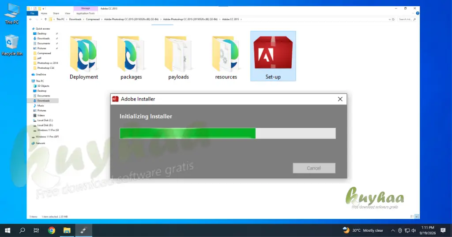Screen dimensions: 452x237
Task: Open highlighted Downloads under This PC
Action: coord(43,101)
